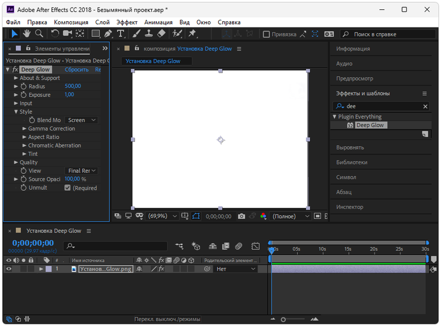Open the View Final Render dropdown

81,170
